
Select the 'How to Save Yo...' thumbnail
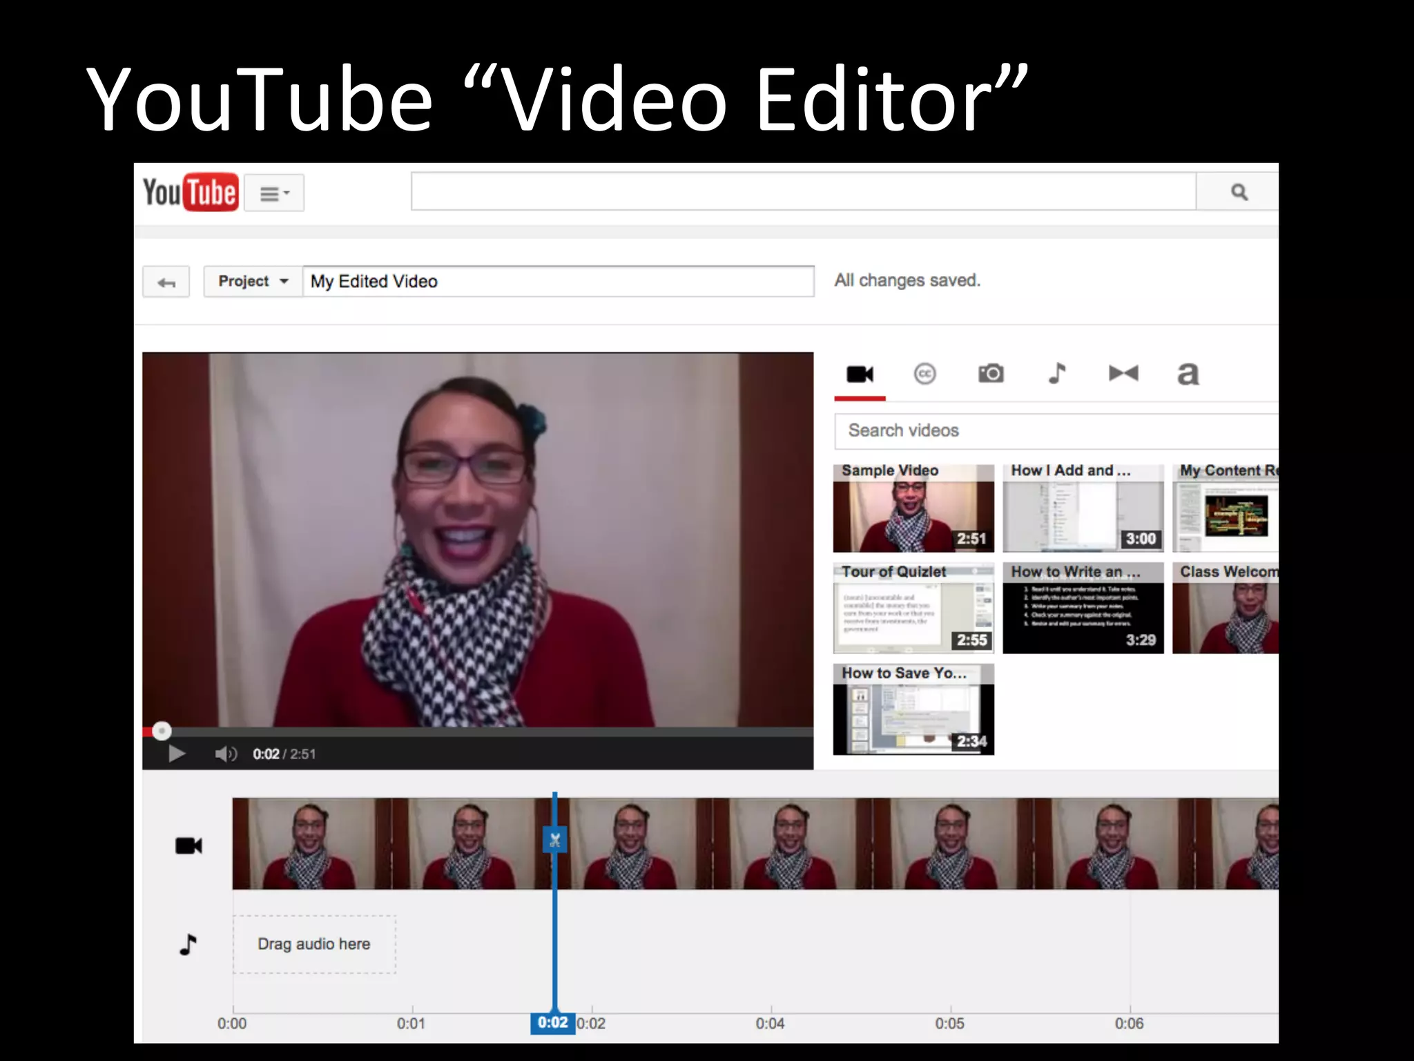[x=913, y=709]
